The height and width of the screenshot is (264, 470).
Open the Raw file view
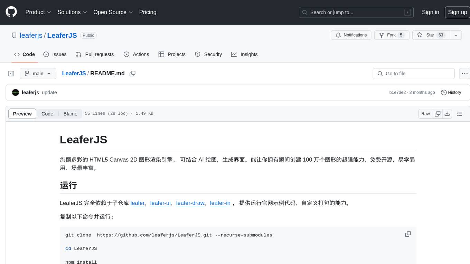tap(425, 114)
